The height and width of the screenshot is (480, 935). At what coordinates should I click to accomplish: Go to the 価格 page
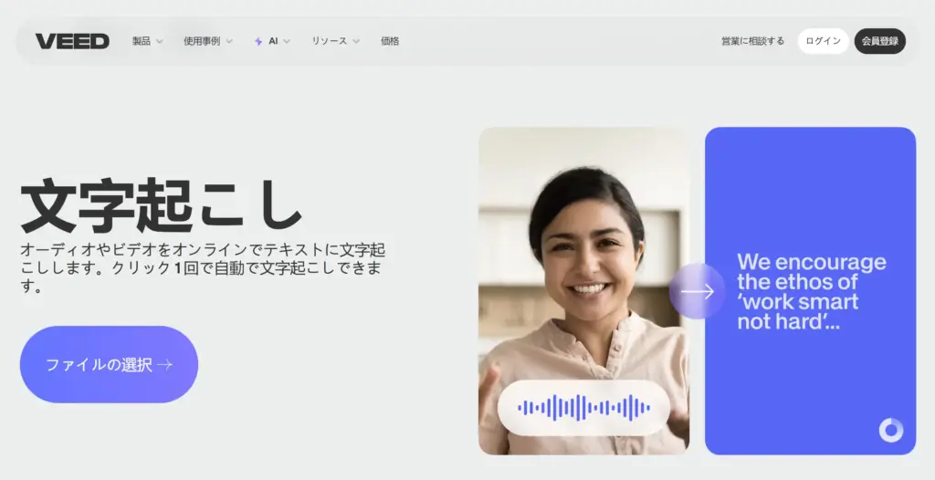pos(390,41)
